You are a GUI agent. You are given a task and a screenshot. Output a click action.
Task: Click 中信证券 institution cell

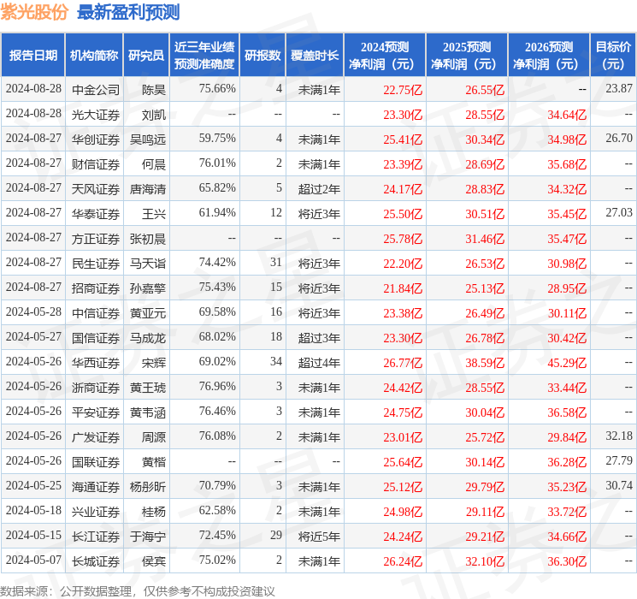96,313
